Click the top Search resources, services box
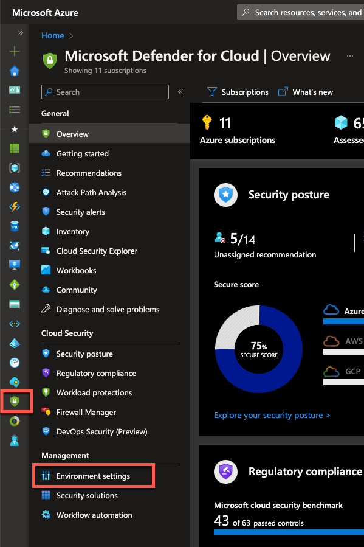This screenshot has width=364, height=547. [301, 12]
